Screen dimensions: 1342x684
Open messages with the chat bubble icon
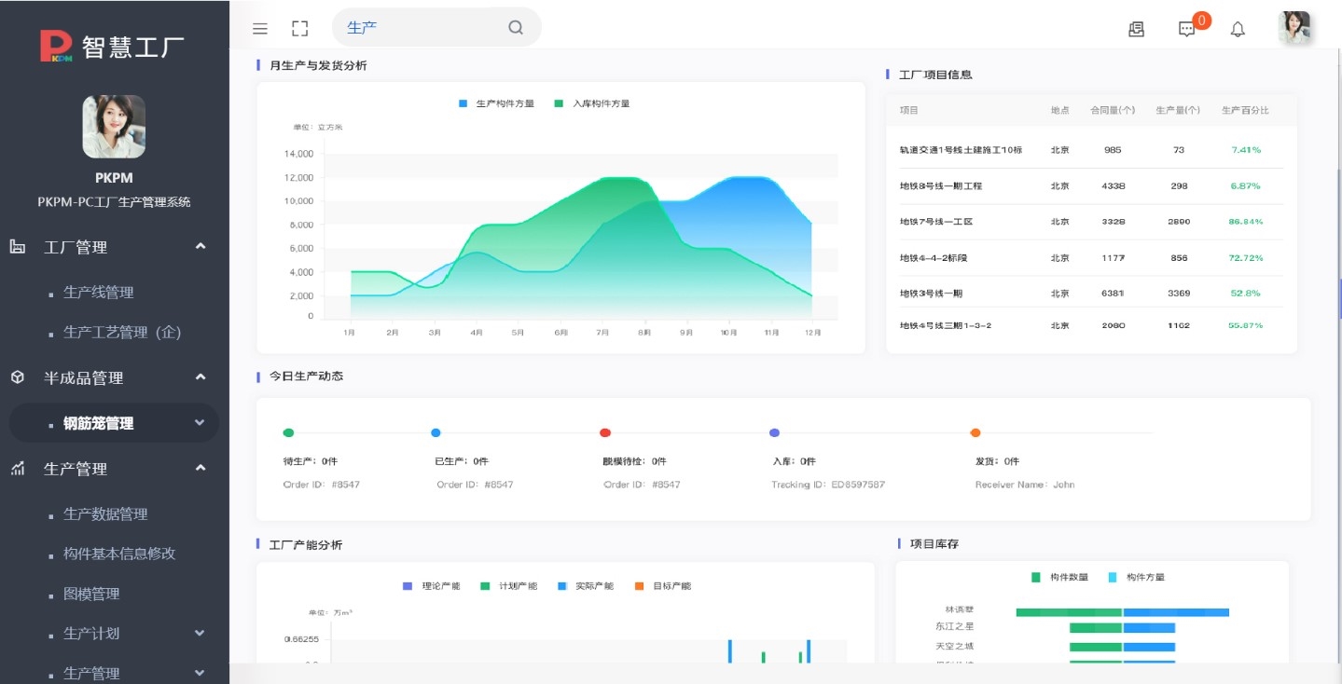(x=1186, y=29)
